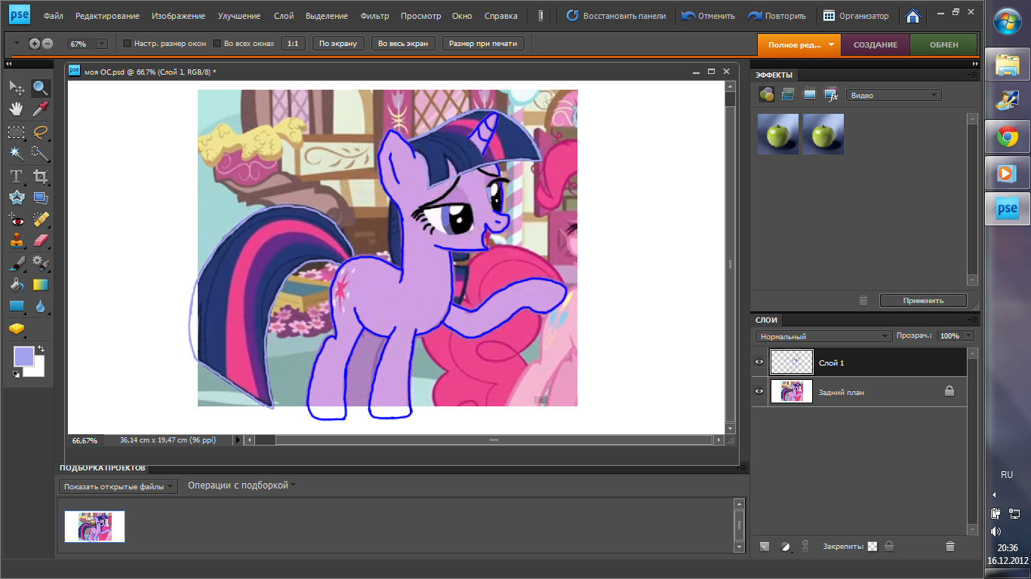Select the Clone Stamp tool
The width and height of the screenshot is (1031, 579).
pyautogui.click(x=17, y=241)
